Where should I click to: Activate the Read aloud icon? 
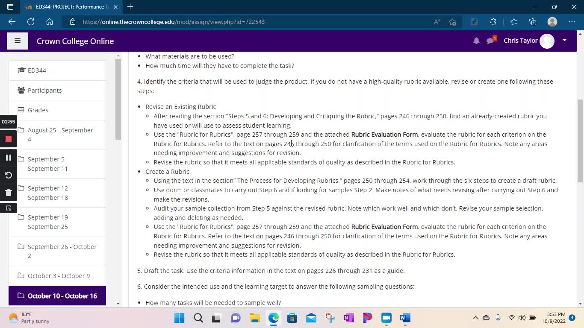pyautogui.click(x=437, y=22)
